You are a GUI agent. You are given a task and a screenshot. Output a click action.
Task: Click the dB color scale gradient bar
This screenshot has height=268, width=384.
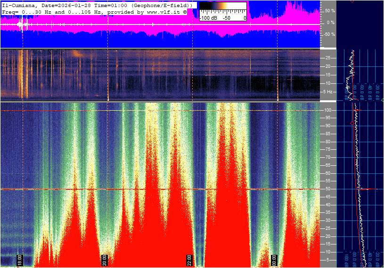pos(222,8)
